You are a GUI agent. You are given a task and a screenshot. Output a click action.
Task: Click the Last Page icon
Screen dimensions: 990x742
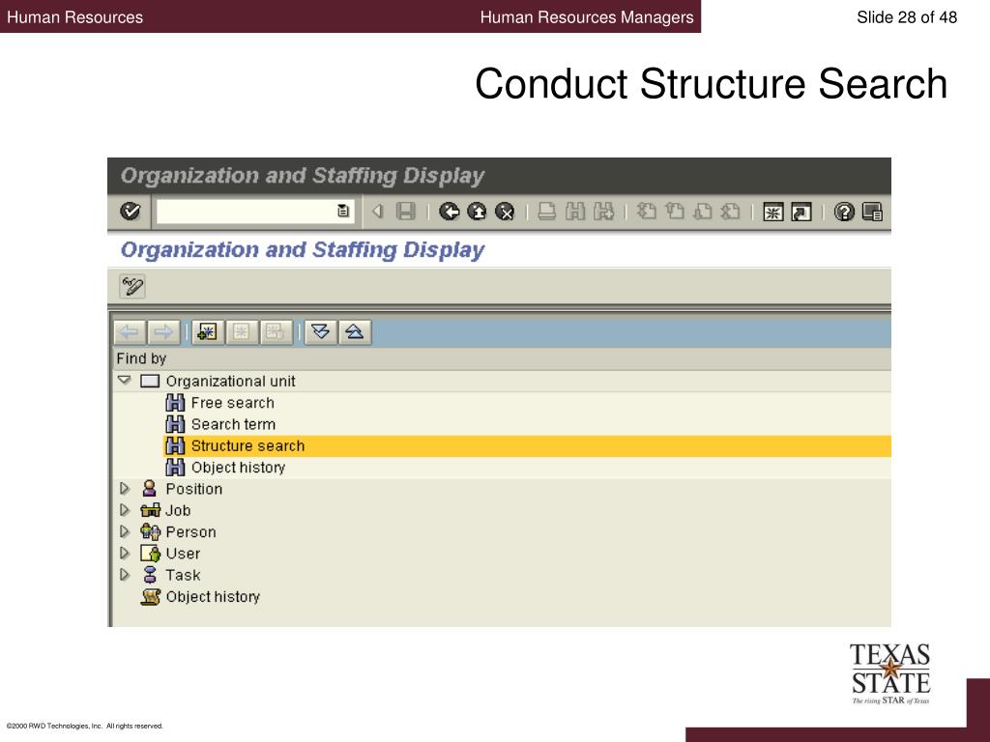(731, 212)
